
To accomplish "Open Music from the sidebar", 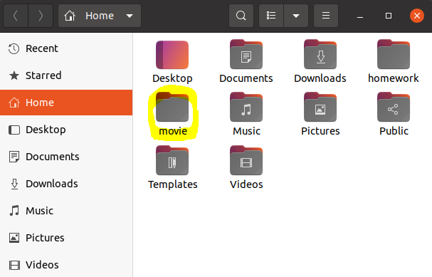I will (x=66, y=211).
